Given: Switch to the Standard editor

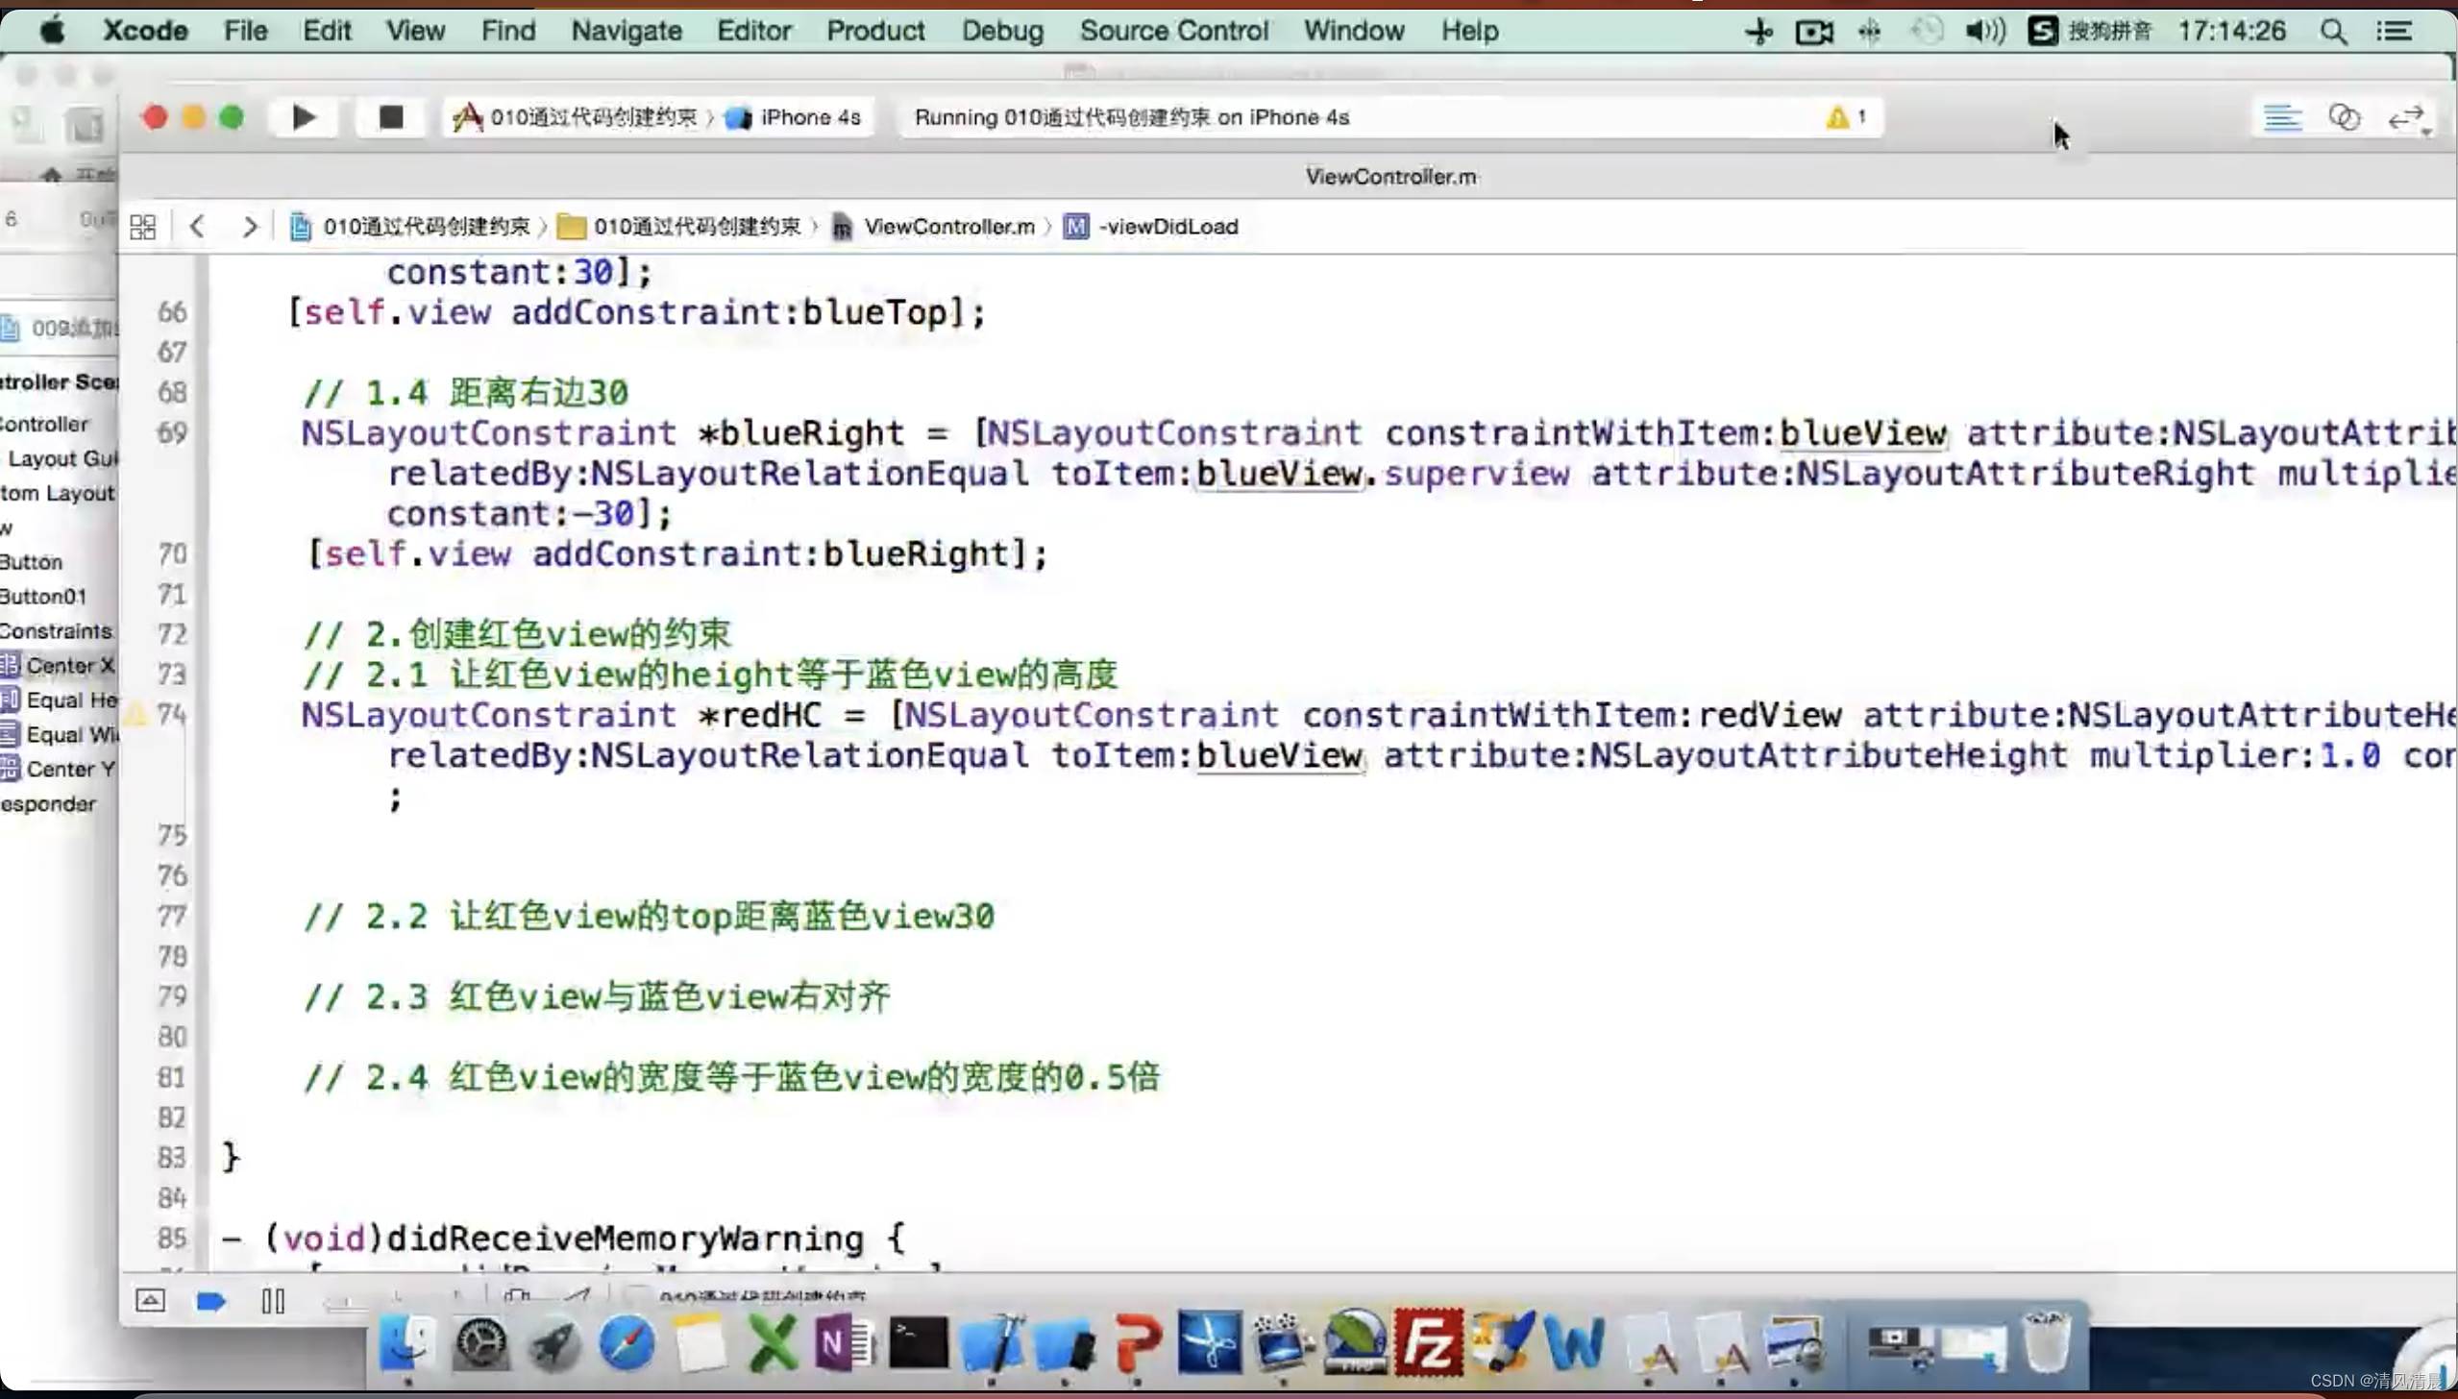Looking at the screenshot, I should [x=2282, y=118].
